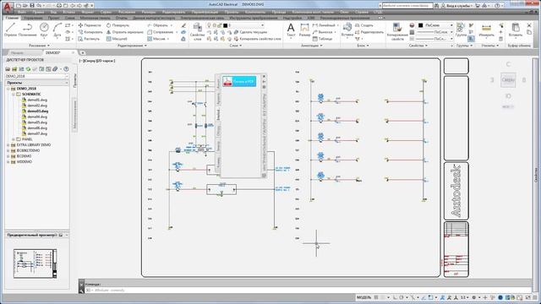Select the Текст annotation tool
Image resolution: width=541 pixels, height=304 pixels.
click(291, 30)
